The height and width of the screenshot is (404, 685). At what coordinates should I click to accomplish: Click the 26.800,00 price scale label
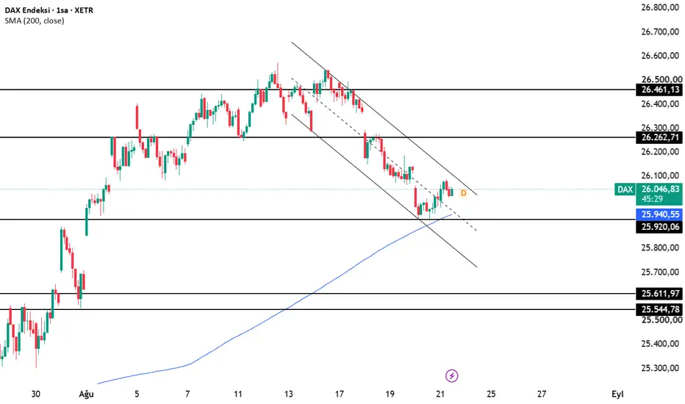(x=660, y=7)
